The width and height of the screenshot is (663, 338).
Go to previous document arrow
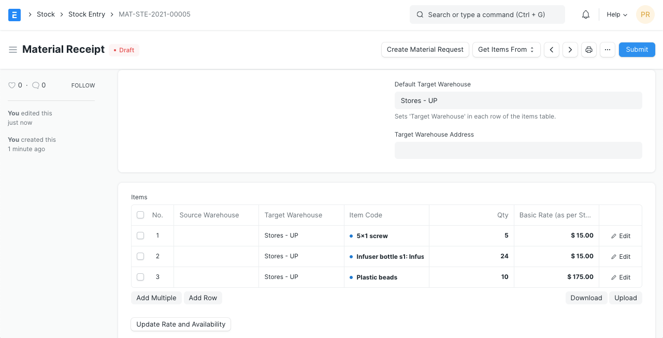(x=552, y=50)
